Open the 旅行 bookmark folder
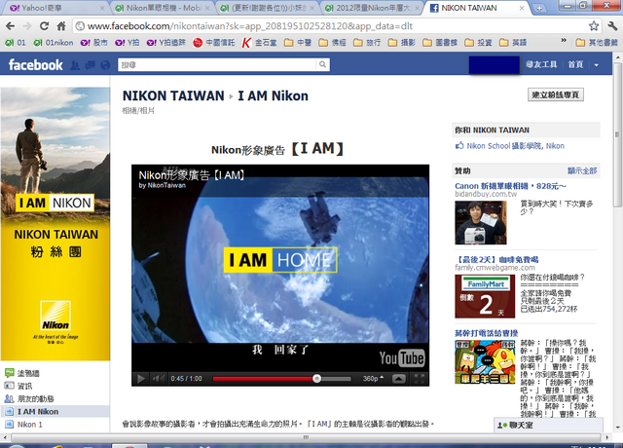The image size is (623, 448). (367, 43)
